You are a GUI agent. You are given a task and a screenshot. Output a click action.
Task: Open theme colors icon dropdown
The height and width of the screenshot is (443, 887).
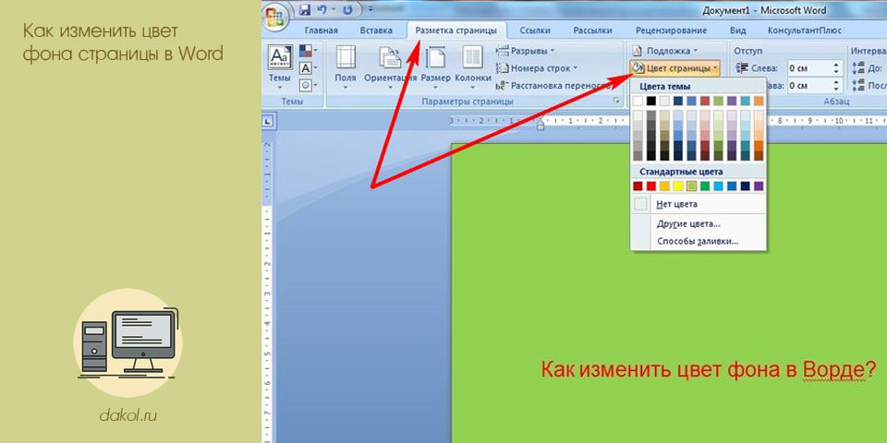click(308, 52)
